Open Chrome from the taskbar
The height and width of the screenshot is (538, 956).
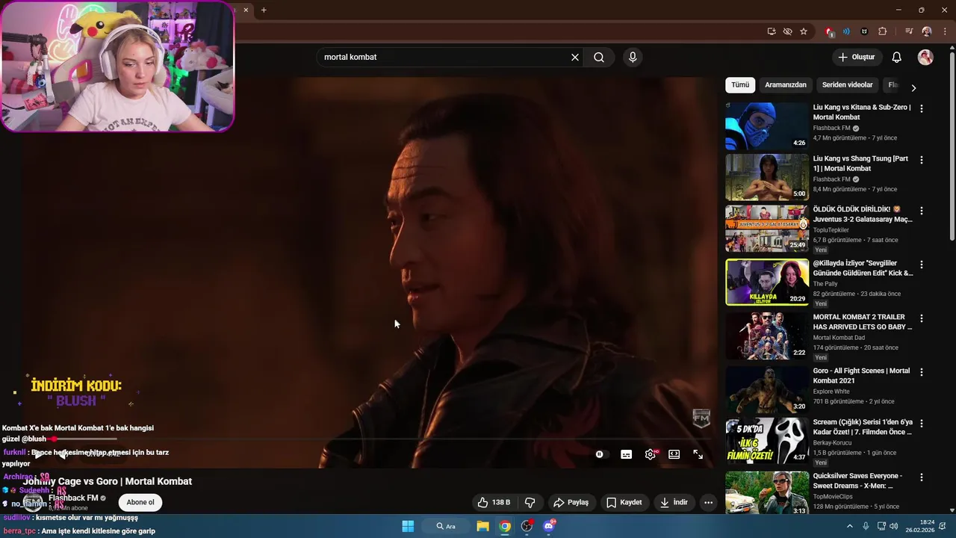(x=506, y=526)
